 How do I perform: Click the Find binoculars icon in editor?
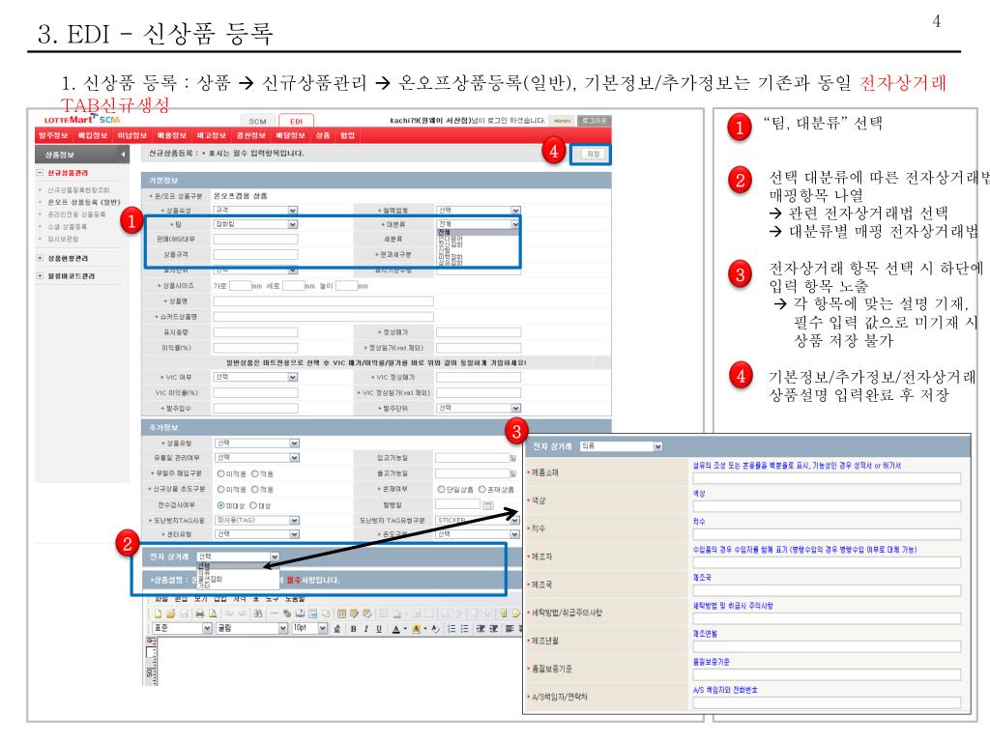coord(257,614)
